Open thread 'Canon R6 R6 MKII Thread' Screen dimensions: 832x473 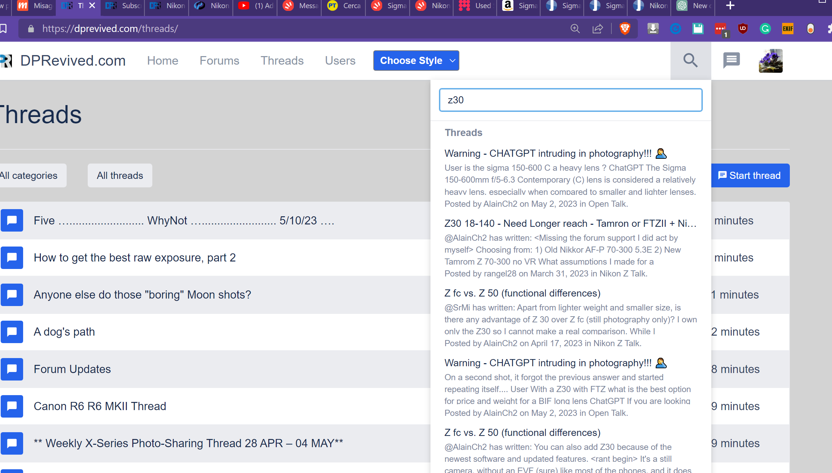coord(100,406)
